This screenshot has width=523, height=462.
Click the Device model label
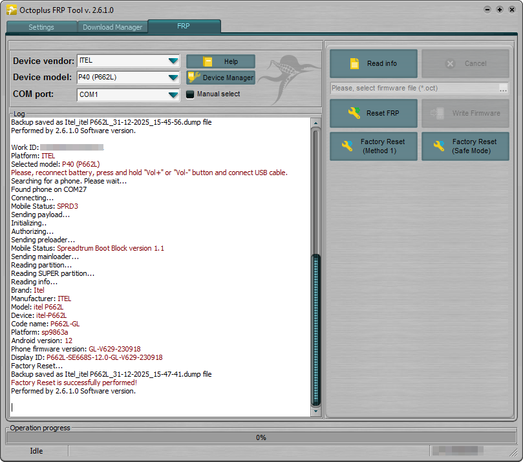[42, 78]
